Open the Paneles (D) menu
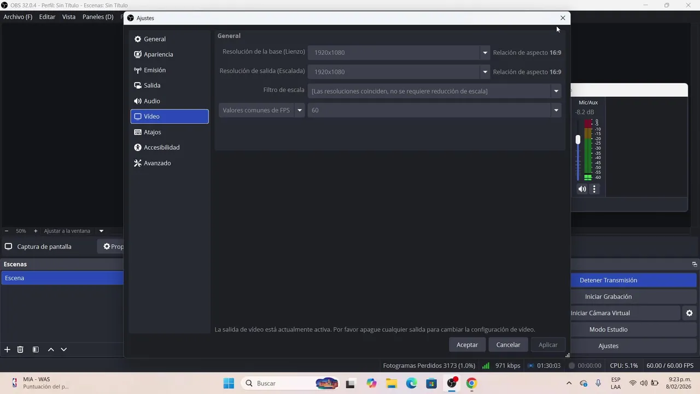 (x=98, y=17)
